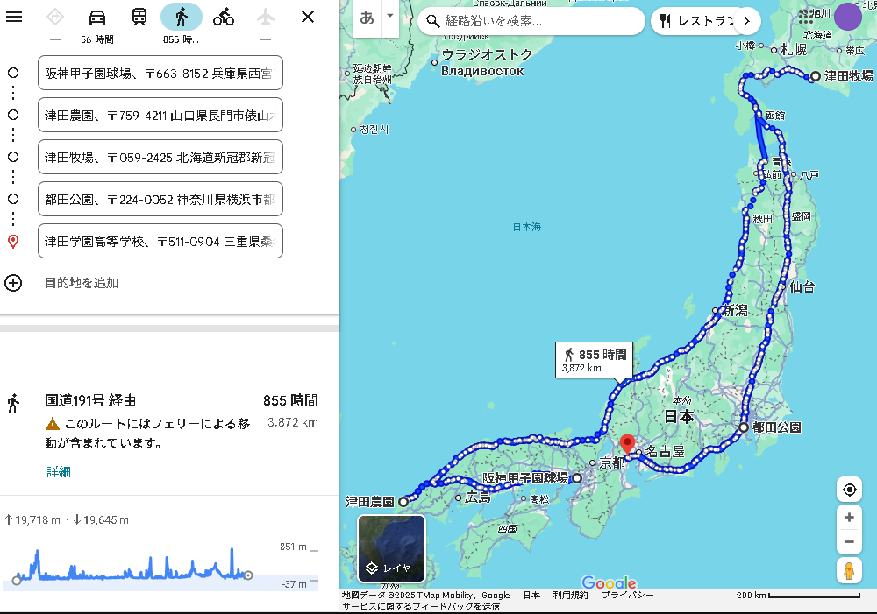The width and height of the screenshot is (877, 614).
Task: Click the 盛岡 city label
Action: click(x=802, y=216)
